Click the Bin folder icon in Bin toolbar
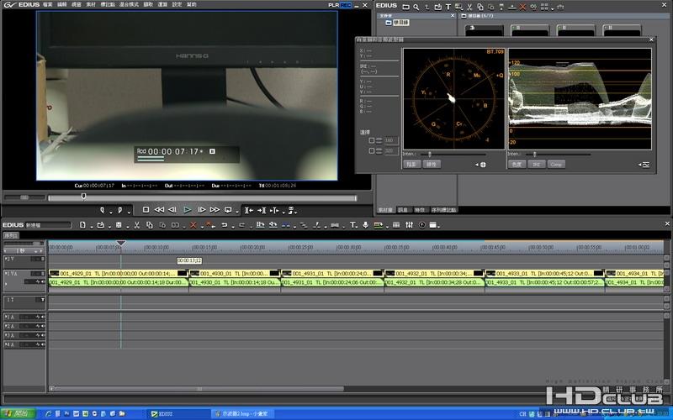 click(x=405, y=7)
